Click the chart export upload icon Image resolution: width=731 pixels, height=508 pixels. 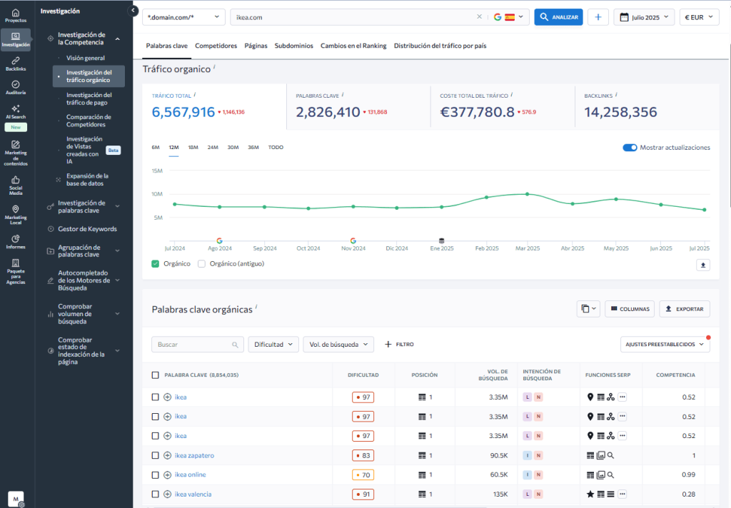point(703,265)
